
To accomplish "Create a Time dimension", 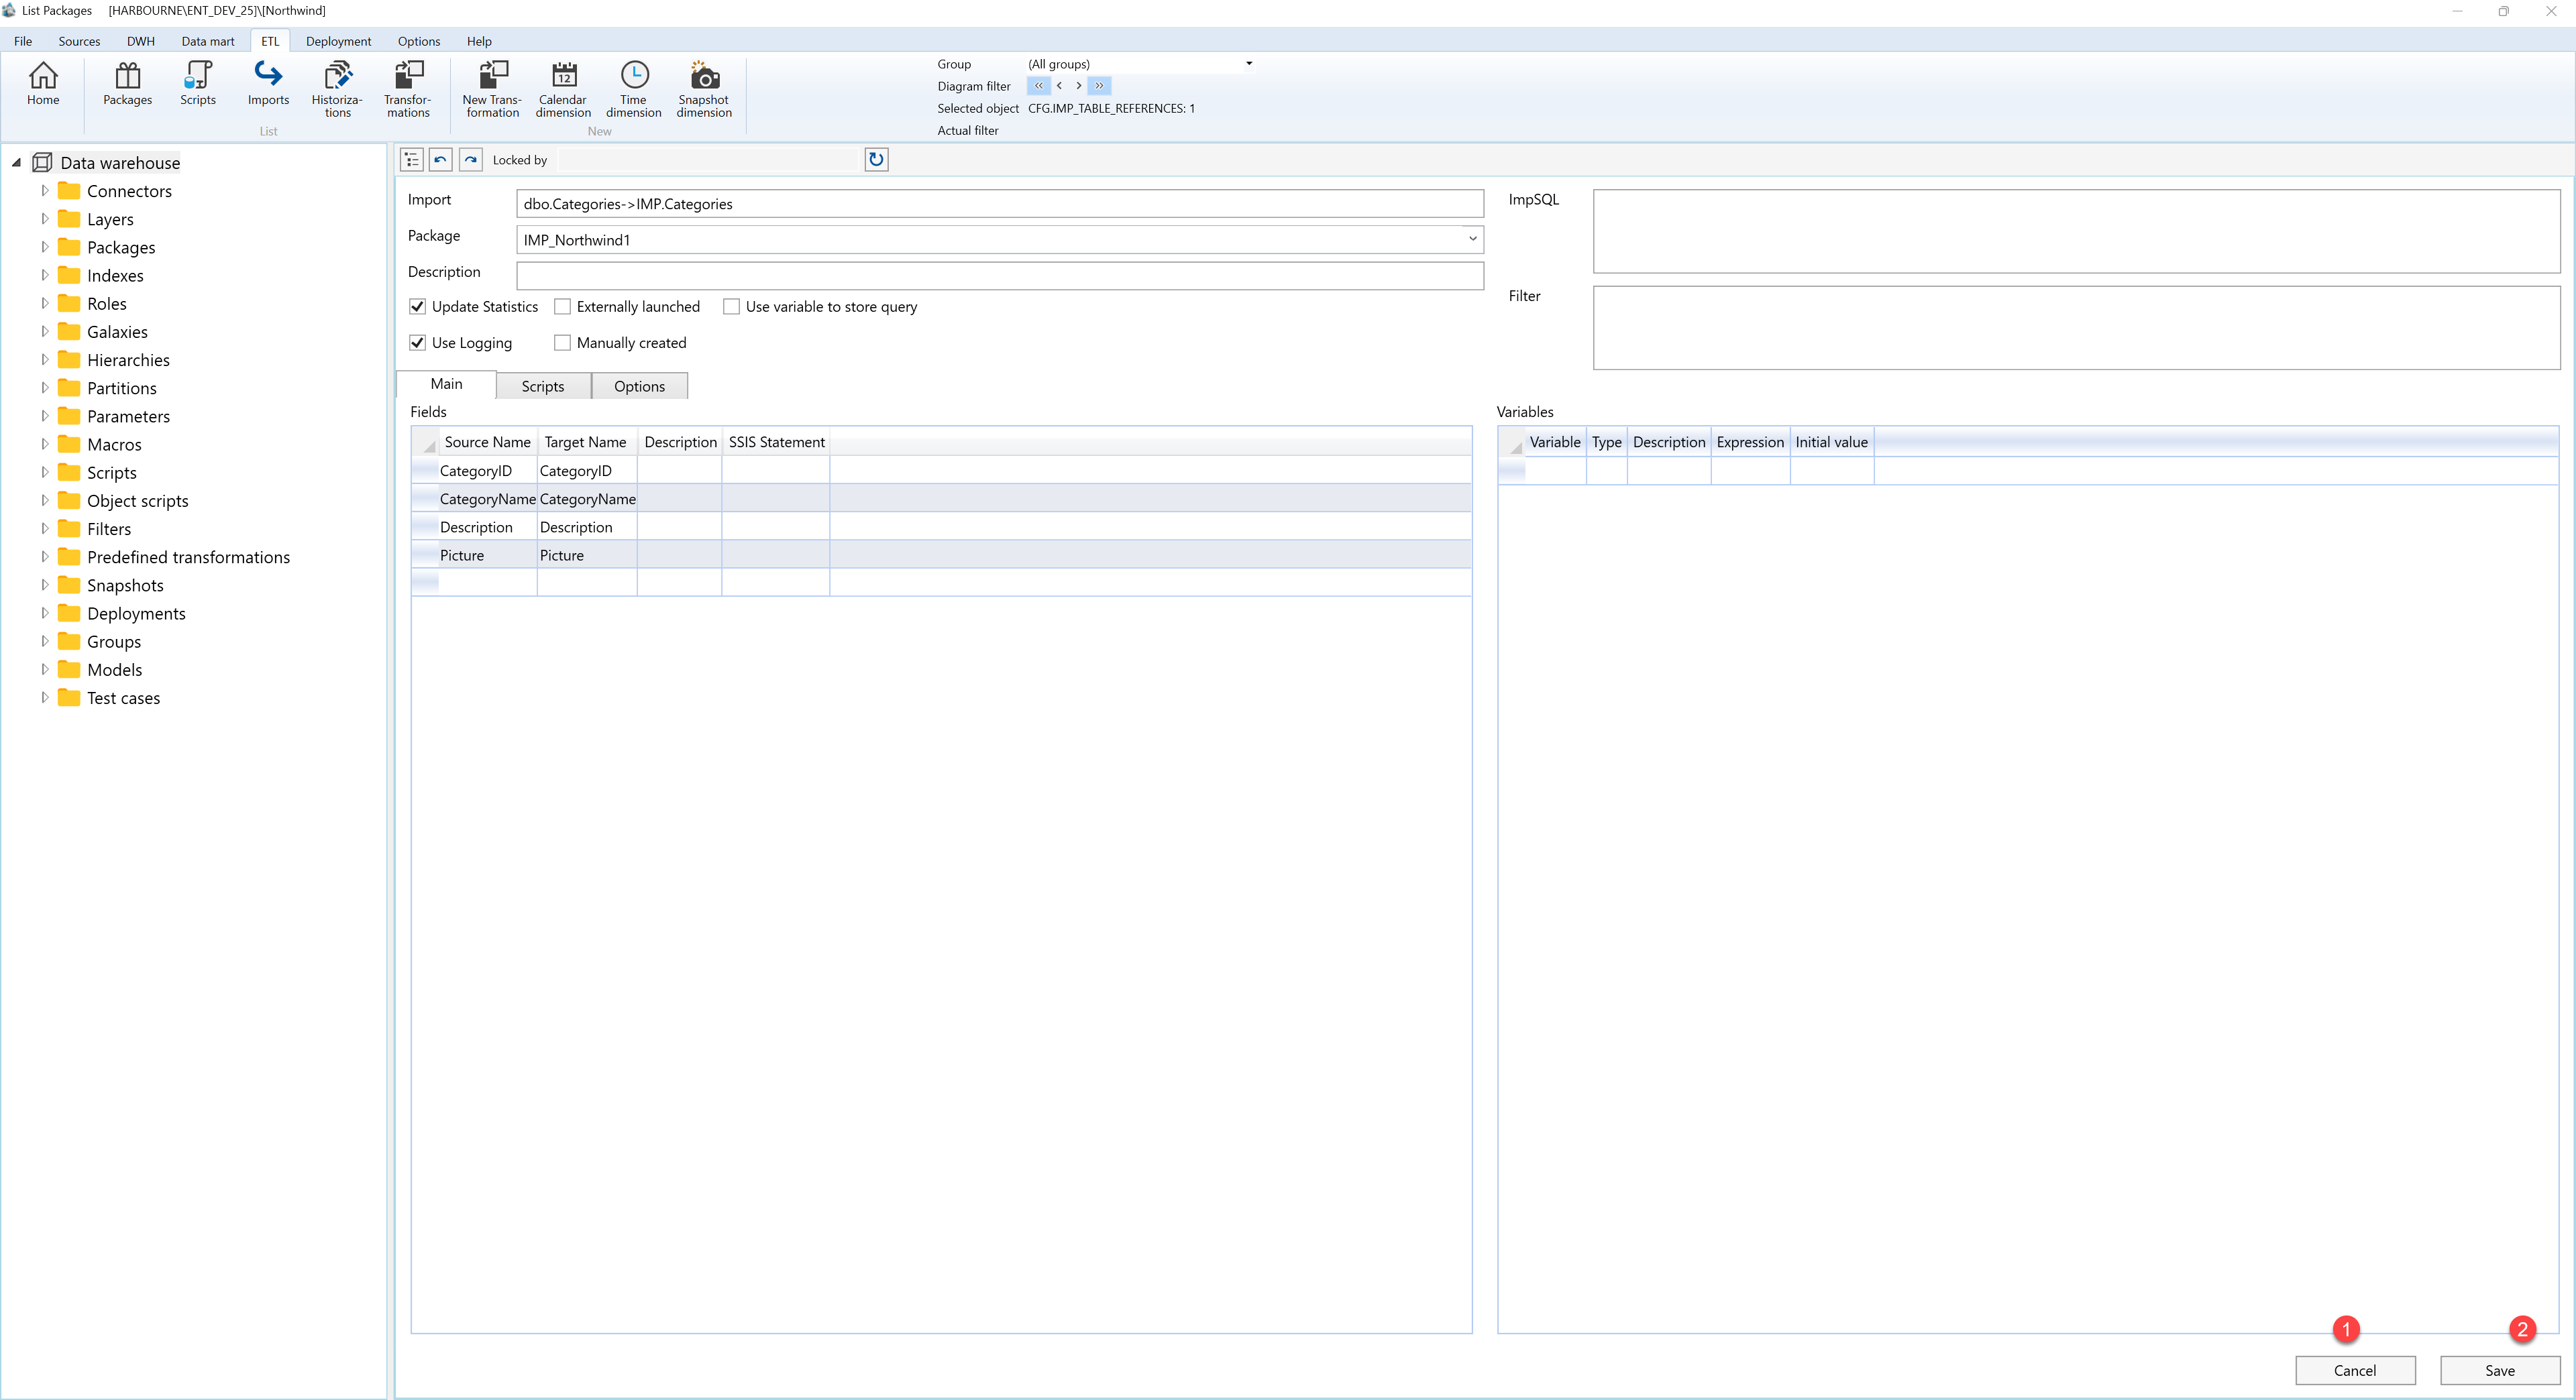I will [x=634, y=89].
